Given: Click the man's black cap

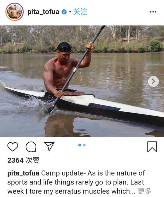Looking at the screenshot, I should click(64, 47).
